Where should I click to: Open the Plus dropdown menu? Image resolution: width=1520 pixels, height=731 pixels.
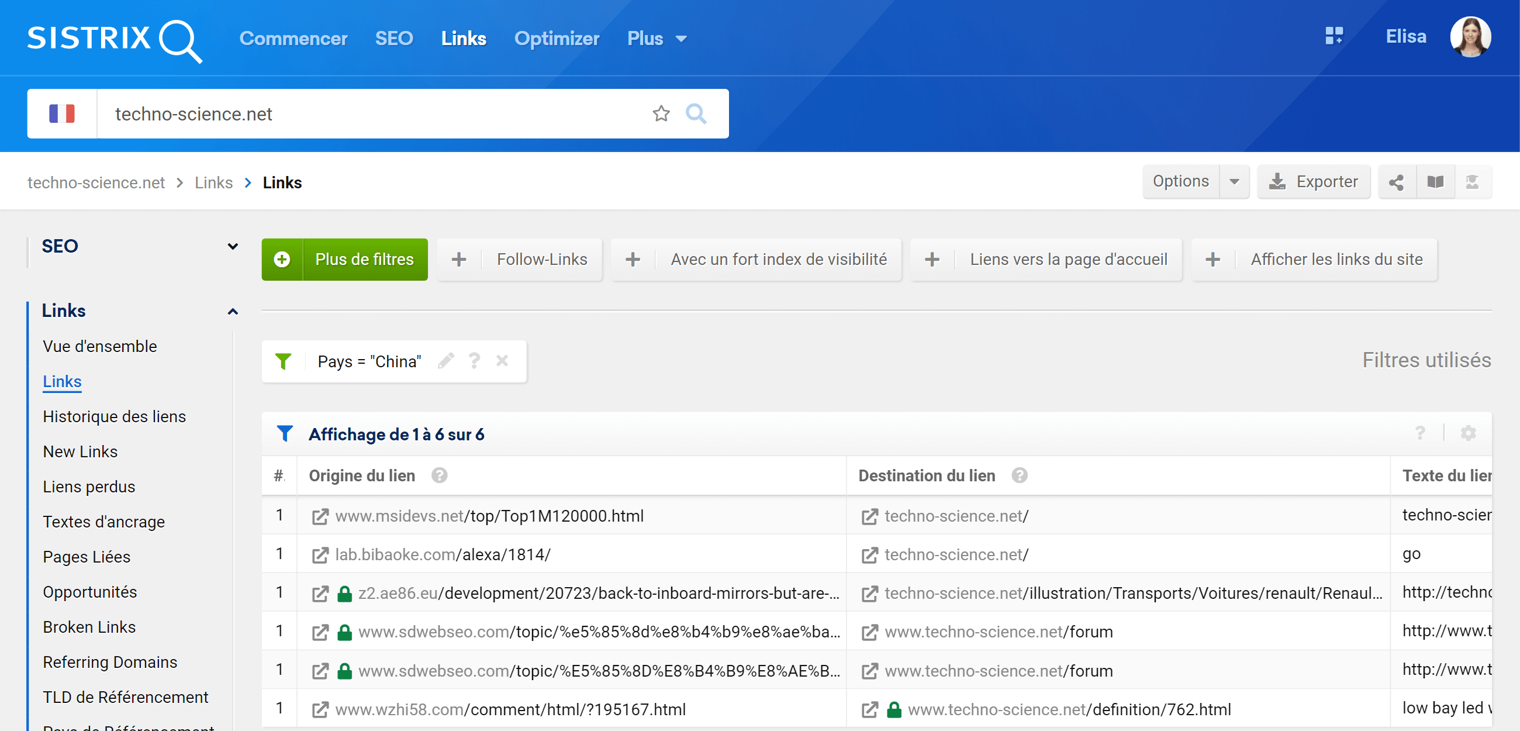(x=657, y=39)
